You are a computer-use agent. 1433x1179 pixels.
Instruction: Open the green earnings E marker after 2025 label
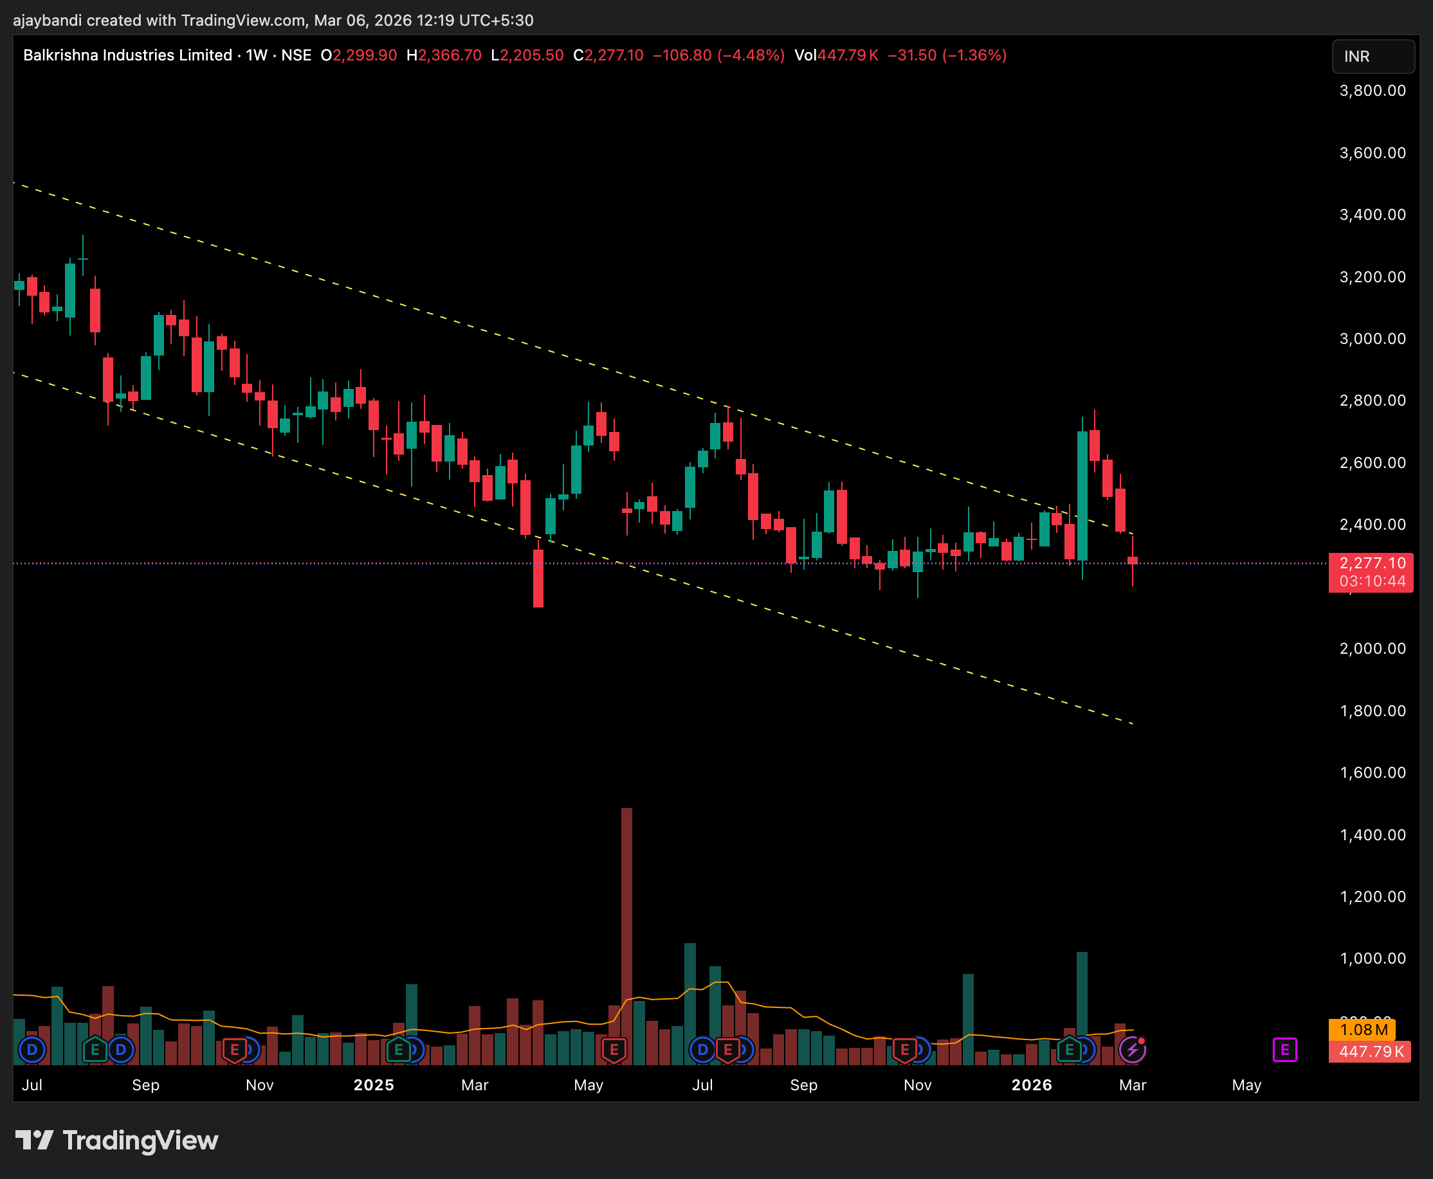coord(399,1050)
